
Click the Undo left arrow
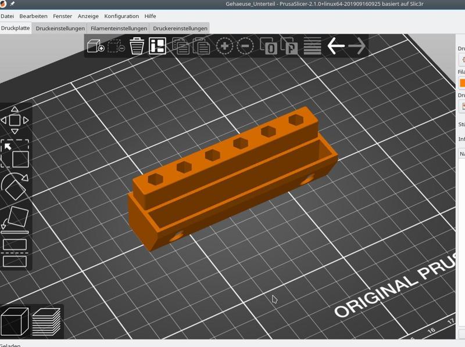click(x=336, y=46)
